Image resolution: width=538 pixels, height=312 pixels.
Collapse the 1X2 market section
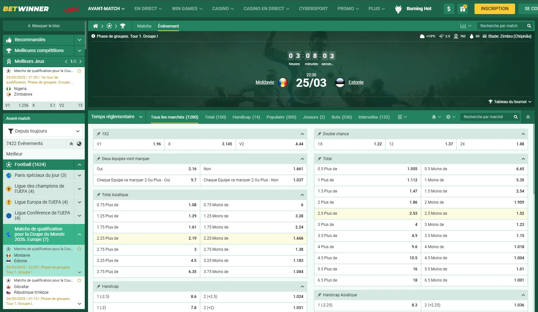(302, 134)
